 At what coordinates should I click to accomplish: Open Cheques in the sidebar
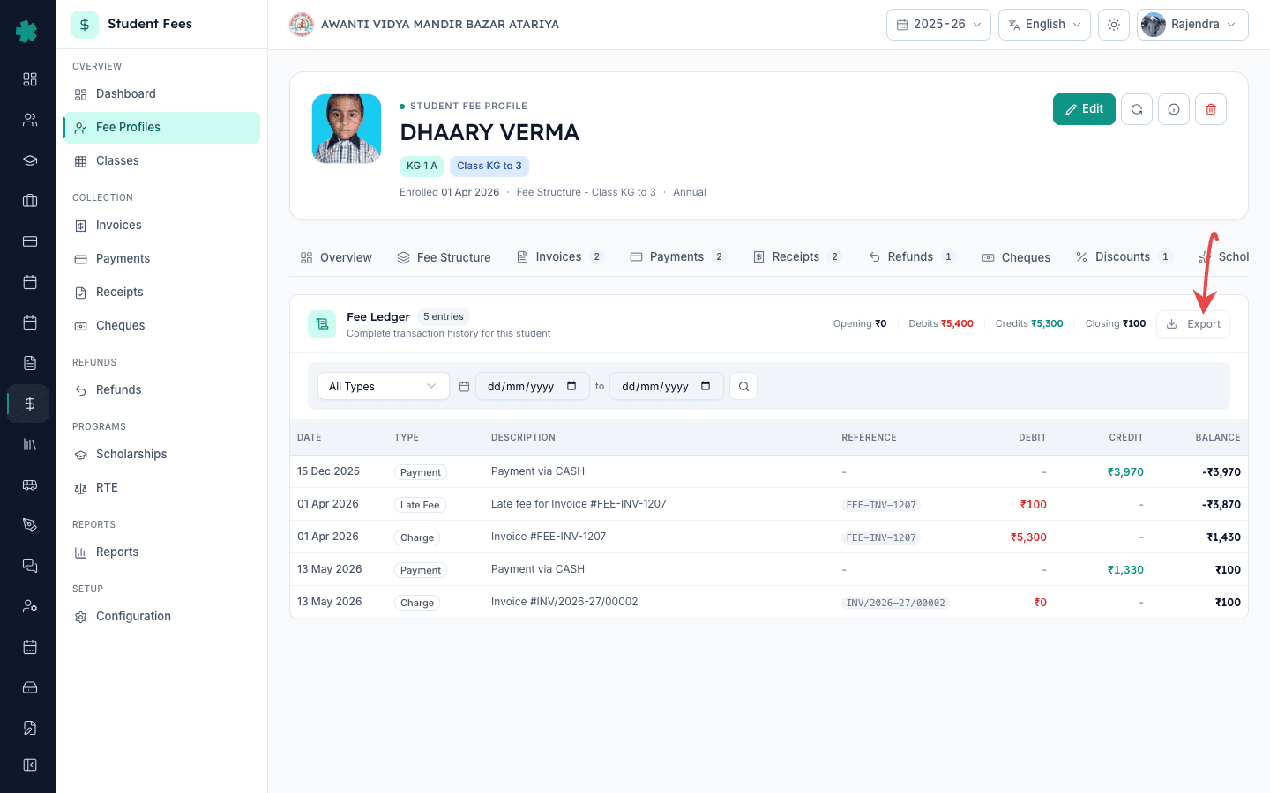(x=161, y=326)
